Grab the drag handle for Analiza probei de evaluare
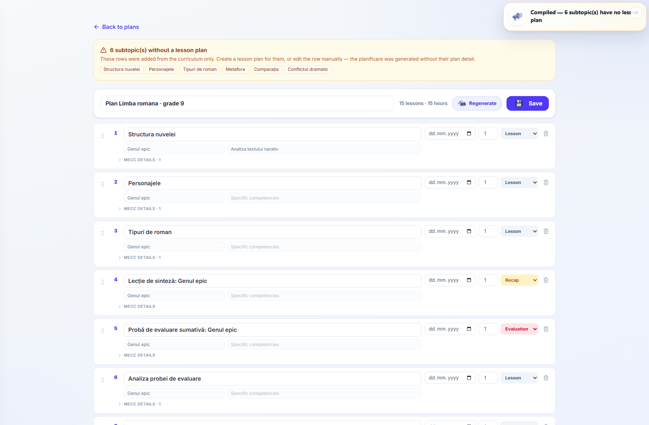This screenshot has height=425, width=649. [x=103, y=380]
